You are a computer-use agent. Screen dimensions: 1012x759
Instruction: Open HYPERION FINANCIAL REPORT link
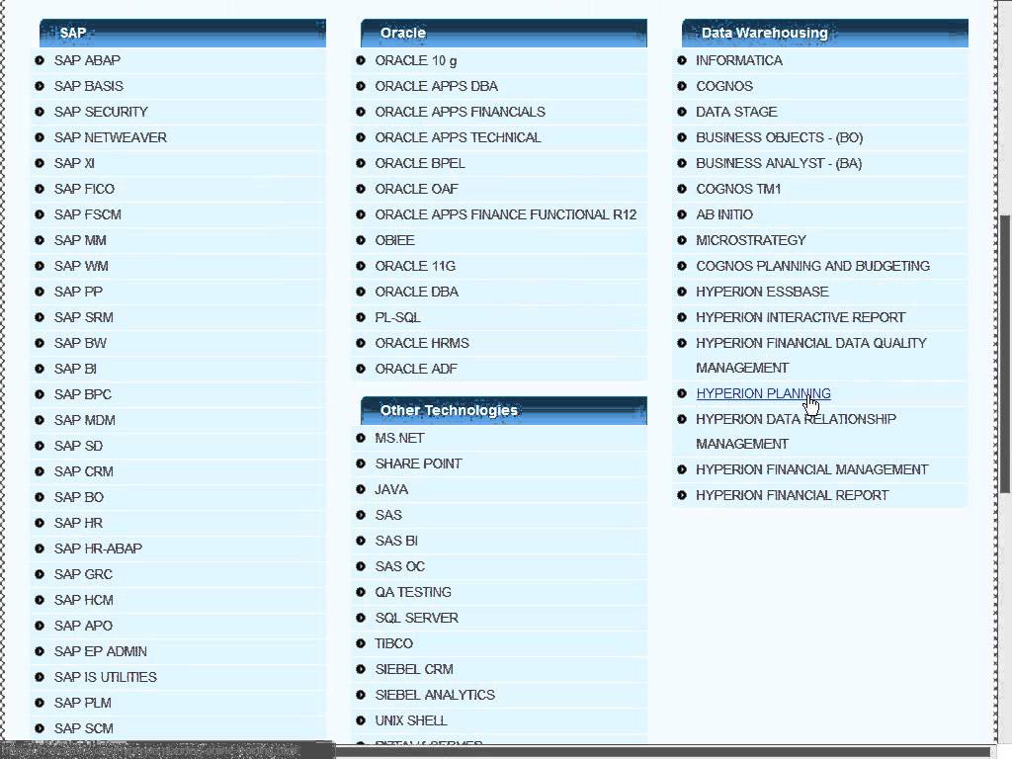coord(792,496)
